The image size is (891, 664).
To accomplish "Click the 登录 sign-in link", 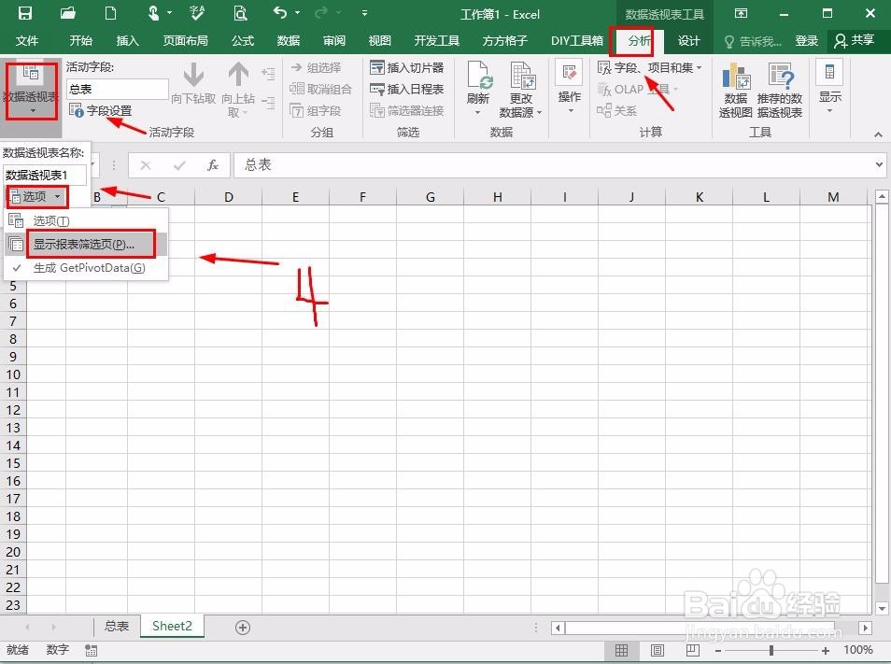I will tap(806, 40).
